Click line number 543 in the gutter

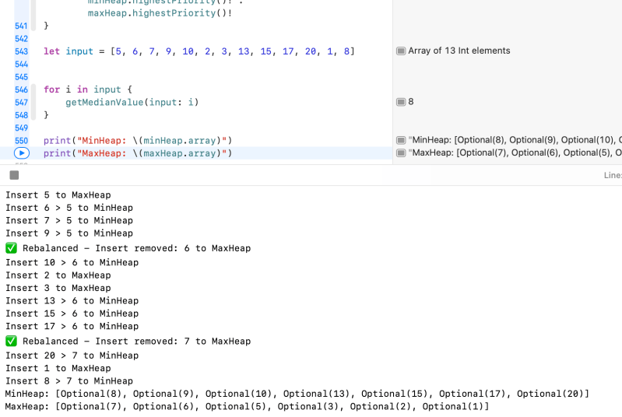coord(21,51)
